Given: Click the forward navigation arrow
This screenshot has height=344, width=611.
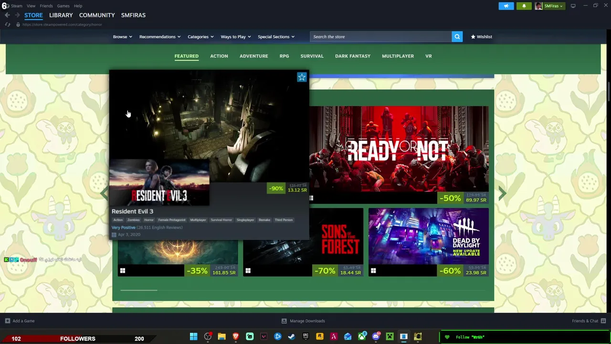Looking at the screenshot, I should pyautogui.click(x=17, y=15).
